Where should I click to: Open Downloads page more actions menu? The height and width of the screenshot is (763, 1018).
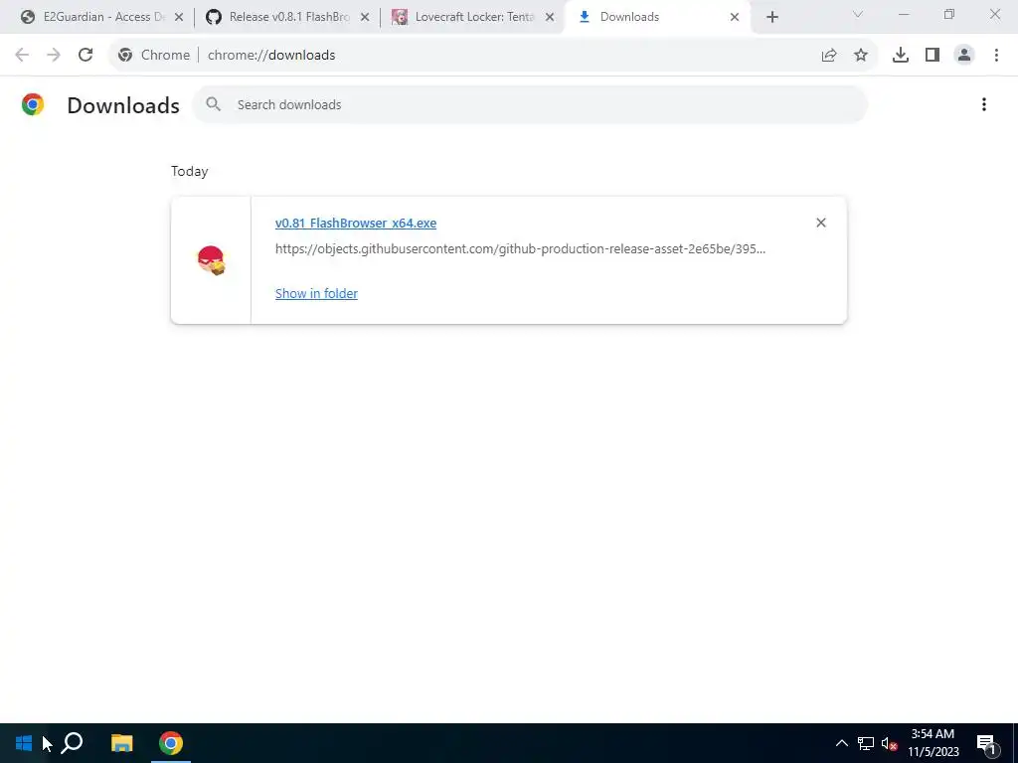984,104
